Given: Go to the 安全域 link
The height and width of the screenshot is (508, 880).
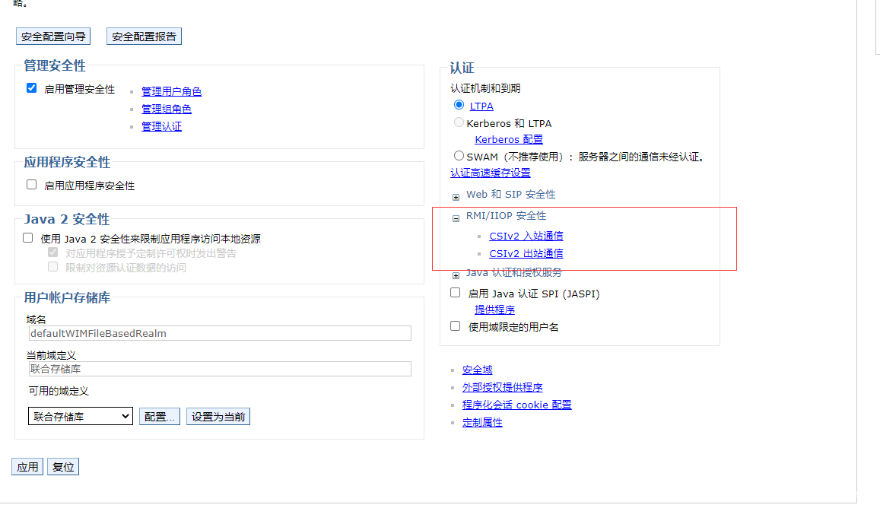Looking at the screenshot, I should click(x=477, y=370).
